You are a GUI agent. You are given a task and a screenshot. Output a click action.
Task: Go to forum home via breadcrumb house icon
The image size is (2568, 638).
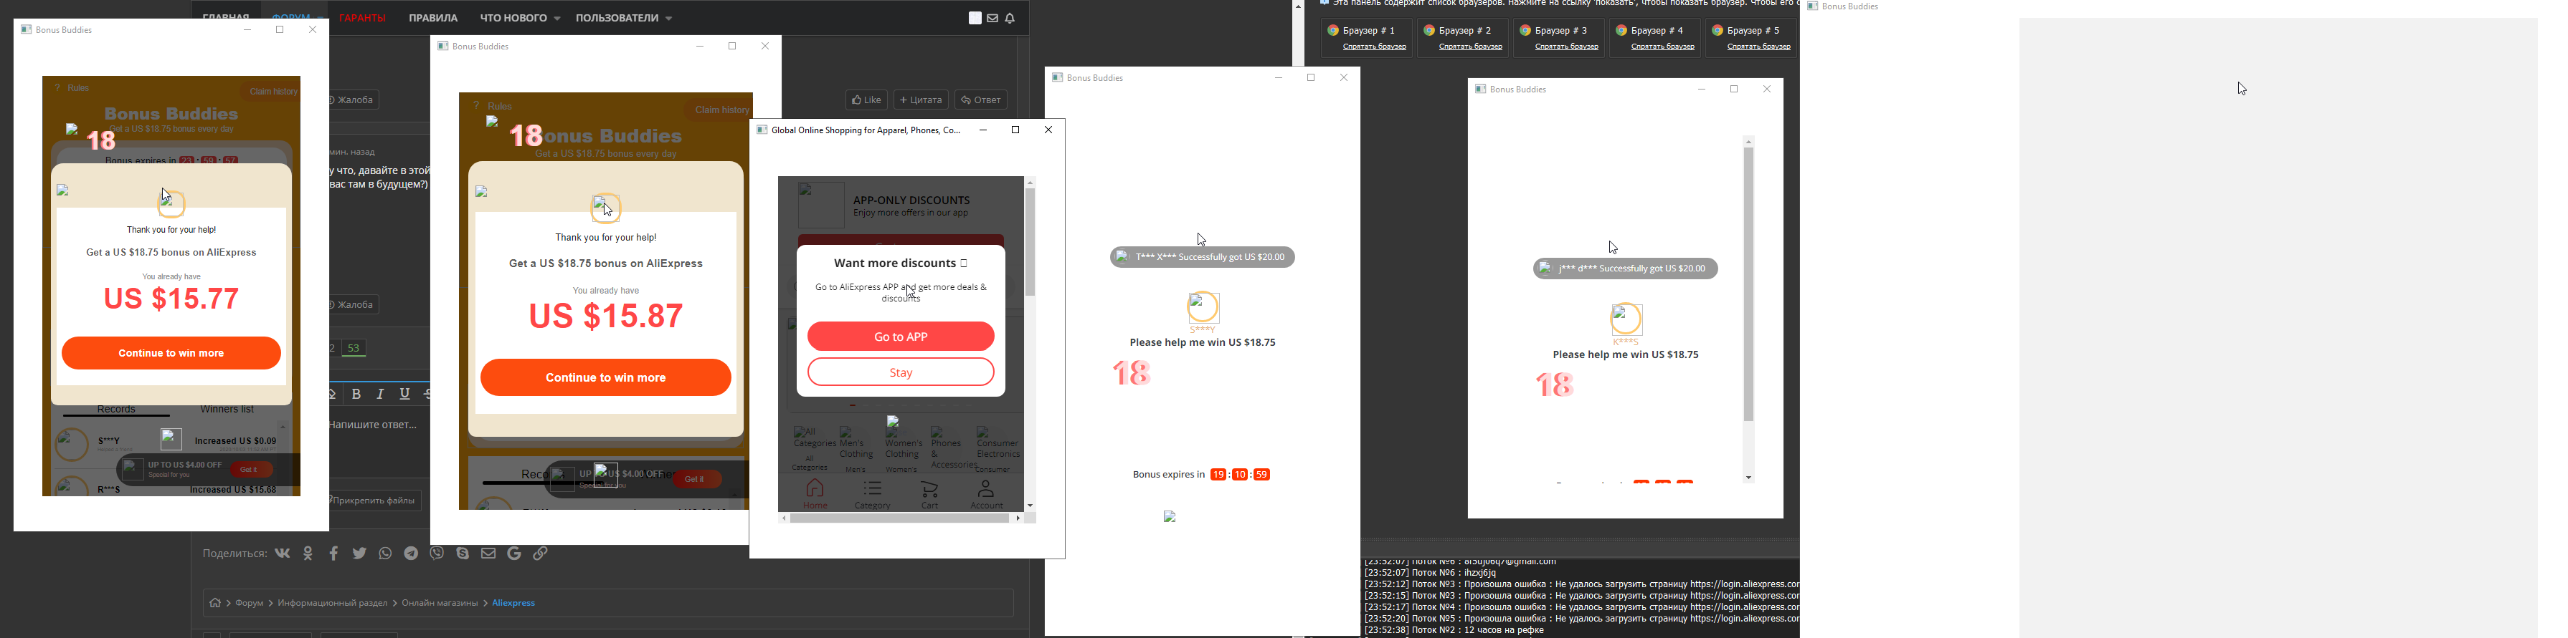click(x=215, y=603)
